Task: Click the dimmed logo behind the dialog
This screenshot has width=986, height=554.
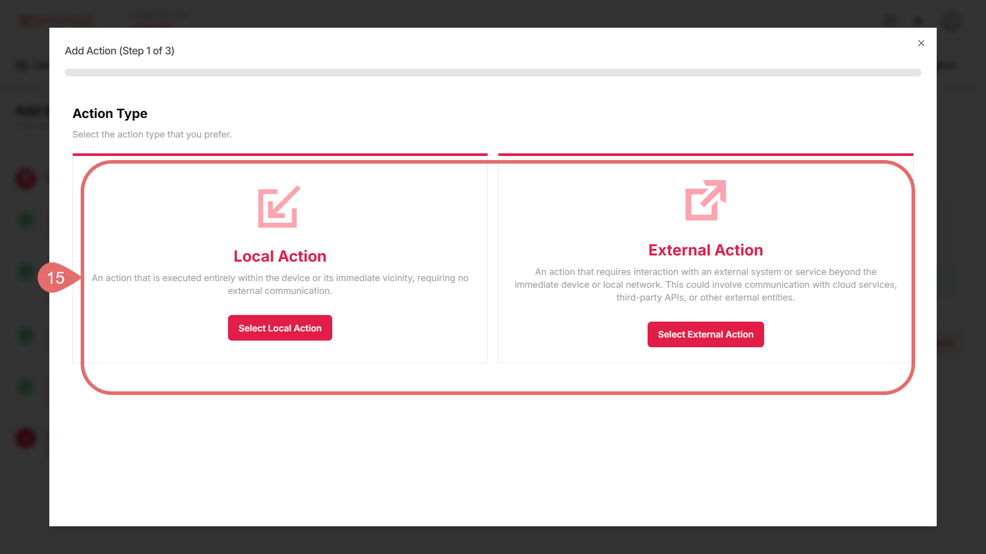Action: point(55,21)
